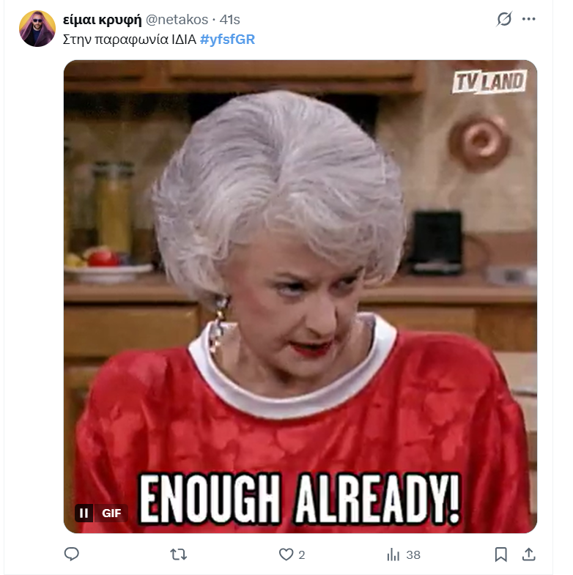This screenshot has height=575, width=573.
Task: Click the Grok circle-slash icon
Action: [504, 19]
